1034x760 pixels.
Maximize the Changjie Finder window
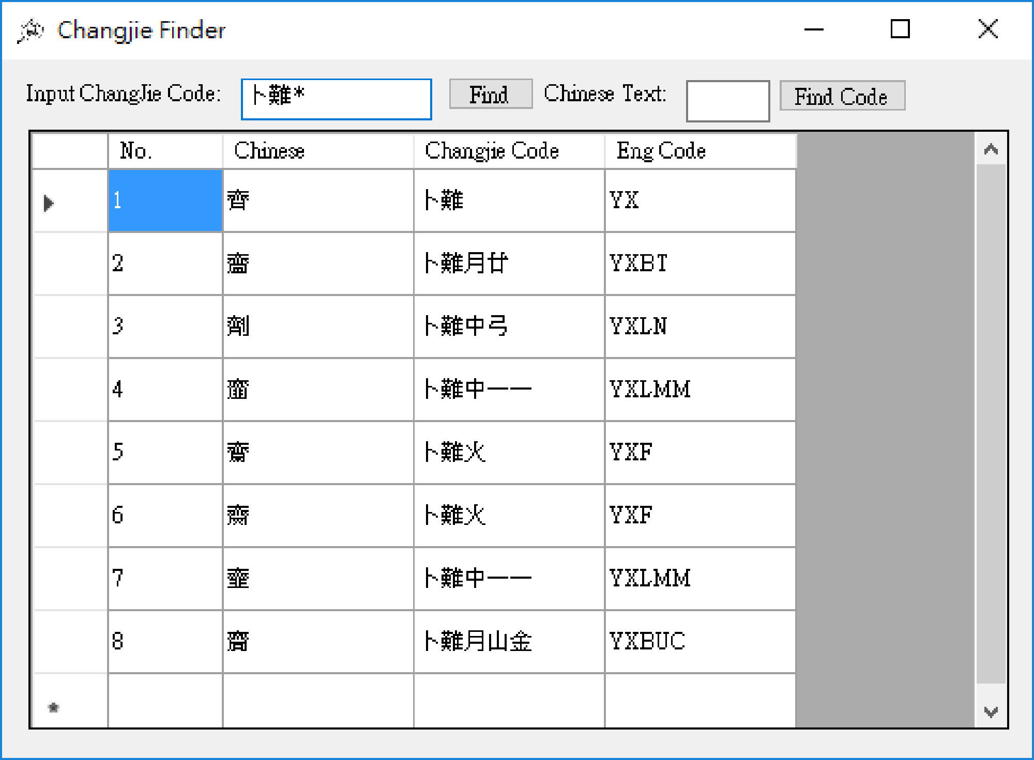[900, 29]
